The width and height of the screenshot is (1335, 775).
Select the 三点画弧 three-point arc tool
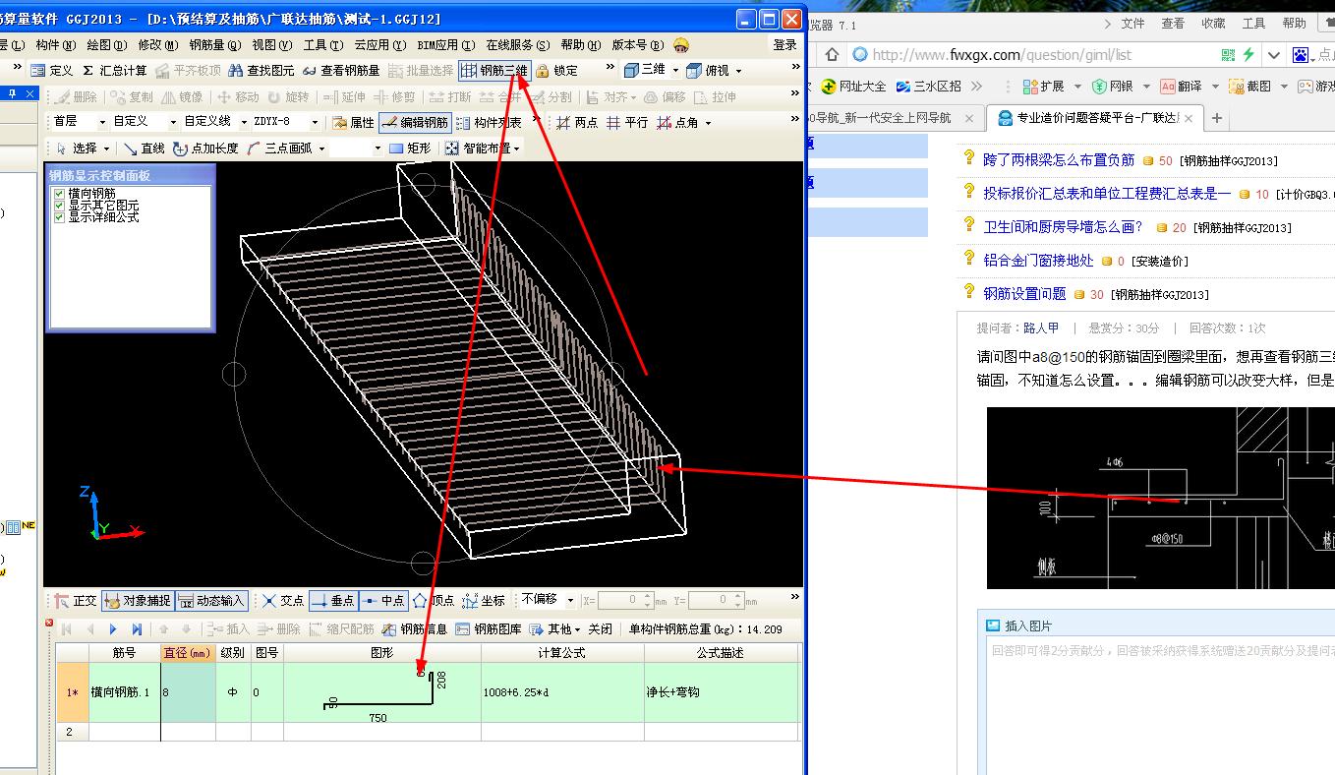[279, 149]
